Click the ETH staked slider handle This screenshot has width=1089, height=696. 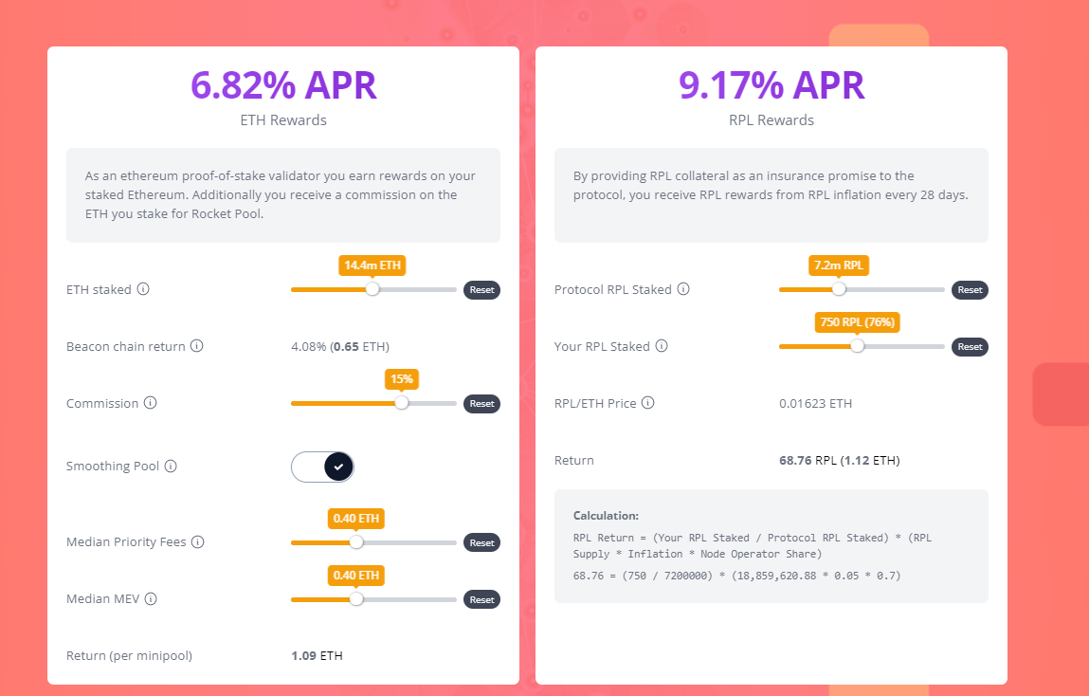point(372,289)
